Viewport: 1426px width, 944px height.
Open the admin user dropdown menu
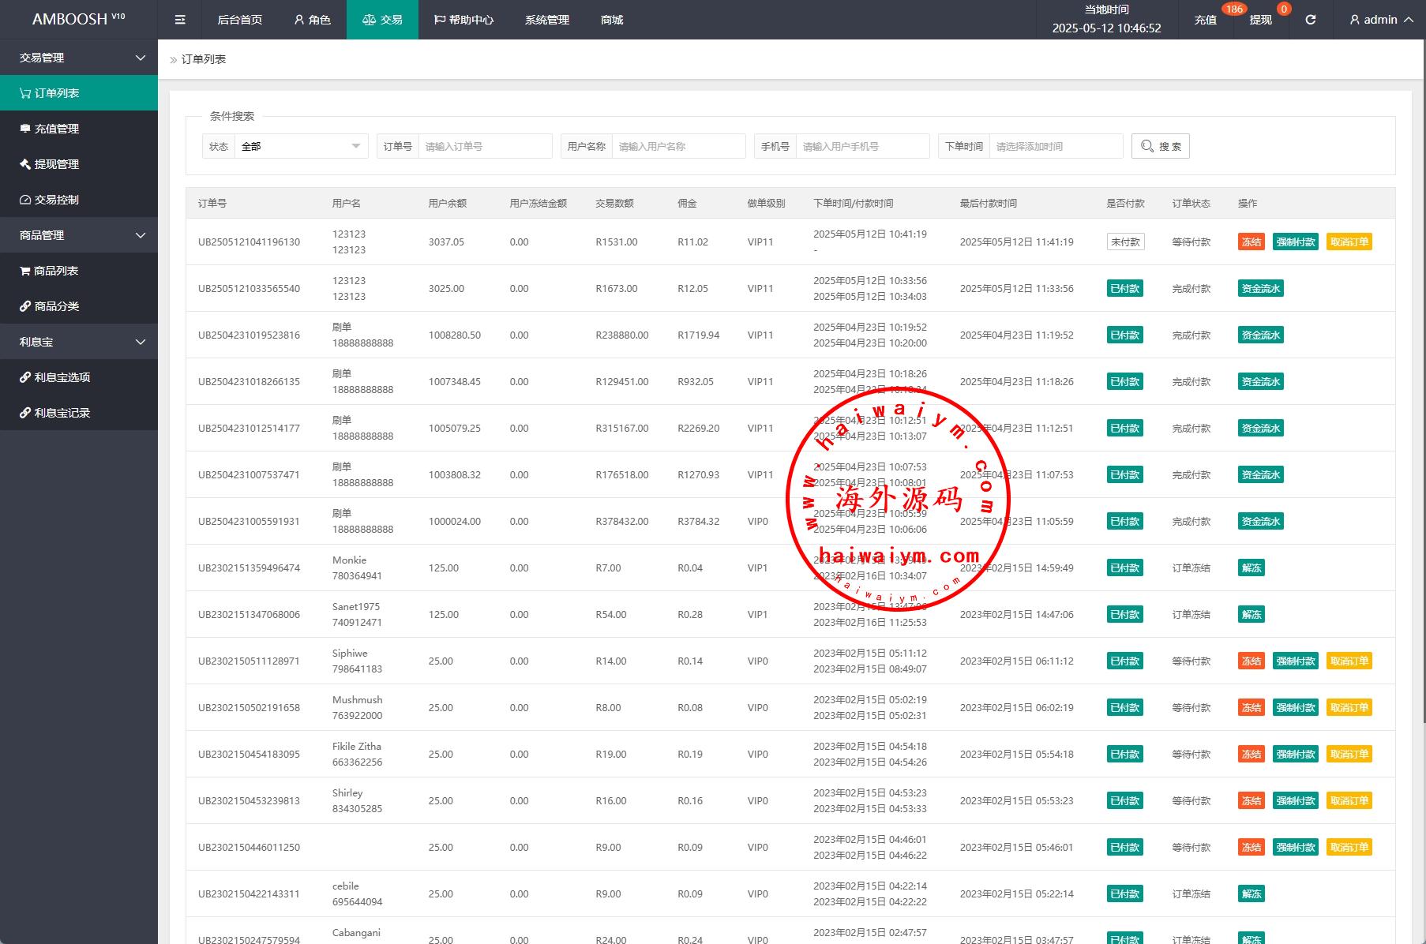[1381, 20]
